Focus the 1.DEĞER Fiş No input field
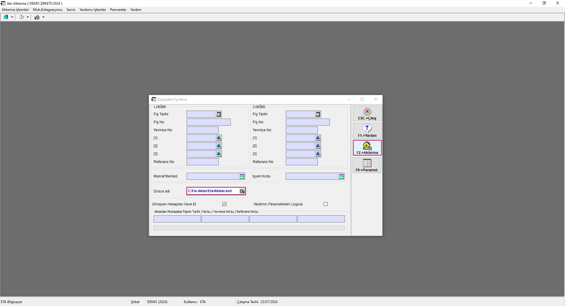 (208, 122)
